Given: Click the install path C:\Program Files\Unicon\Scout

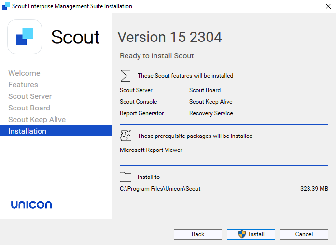Looking at the screenshot, I should (x=160, y=189).
